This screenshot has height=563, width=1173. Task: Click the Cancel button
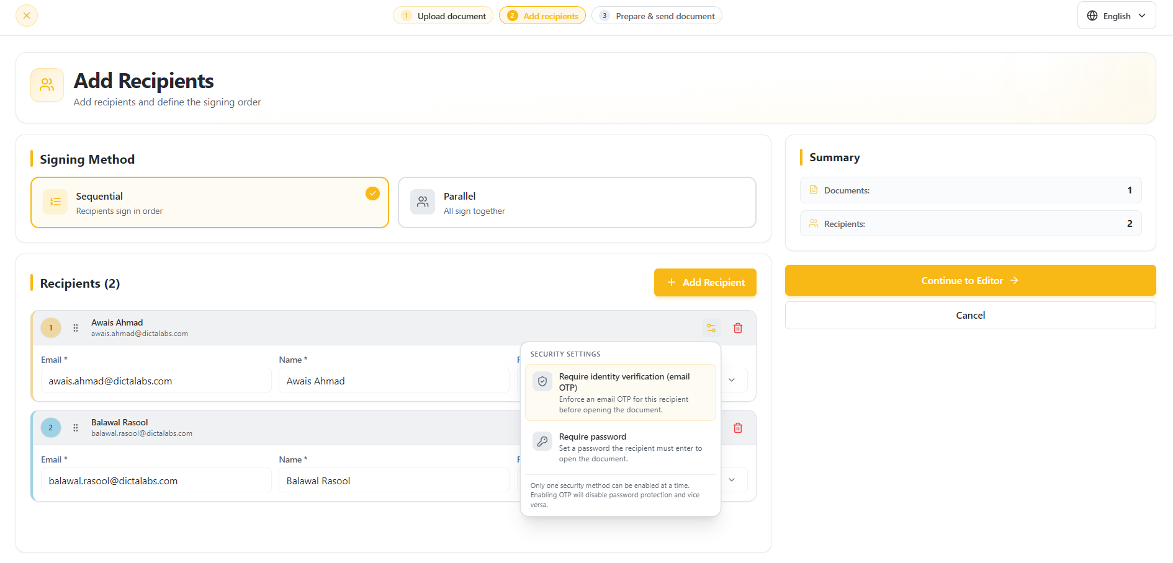pos(971,315)
